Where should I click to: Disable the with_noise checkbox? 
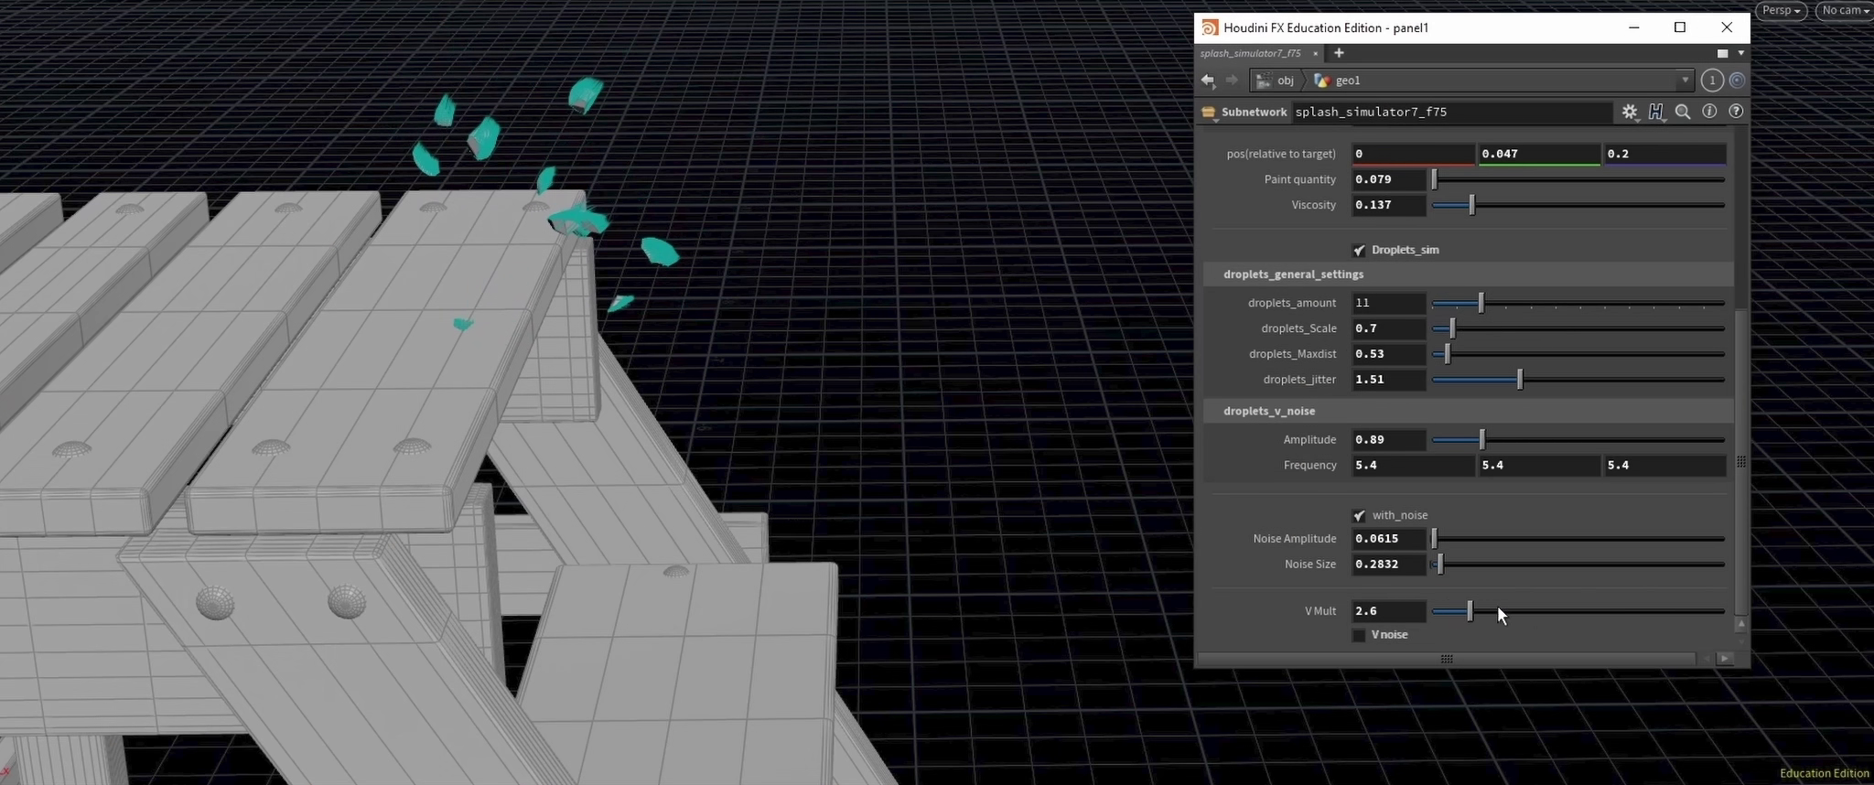point(1359,516)
